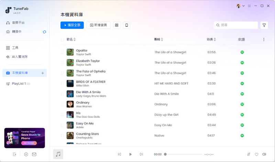The height and width of the screenshot is (162, 275).
Task: Click the Save Music to Phone banner
Action: pos(24,138)
